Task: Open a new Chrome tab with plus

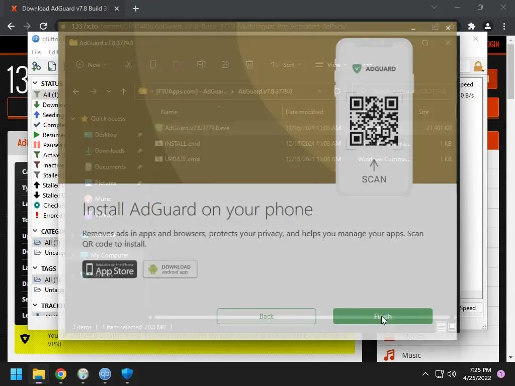Action: (136, 9)
